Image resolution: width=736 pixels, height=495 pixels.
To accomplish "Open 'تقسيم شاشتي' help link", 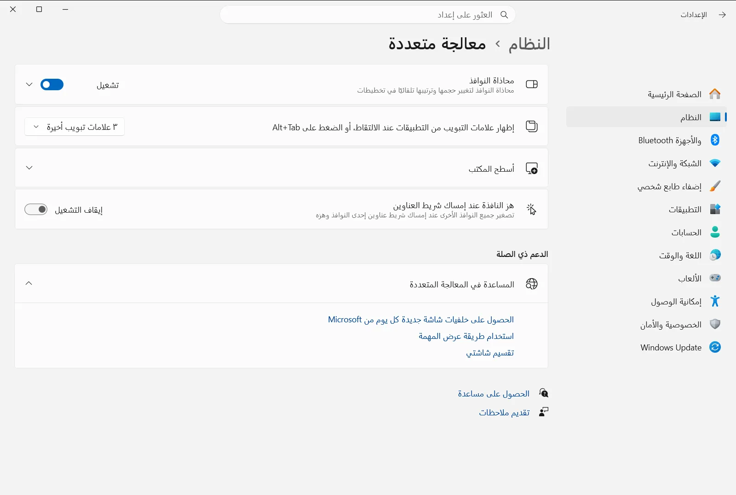I will (x=490, y=353).
